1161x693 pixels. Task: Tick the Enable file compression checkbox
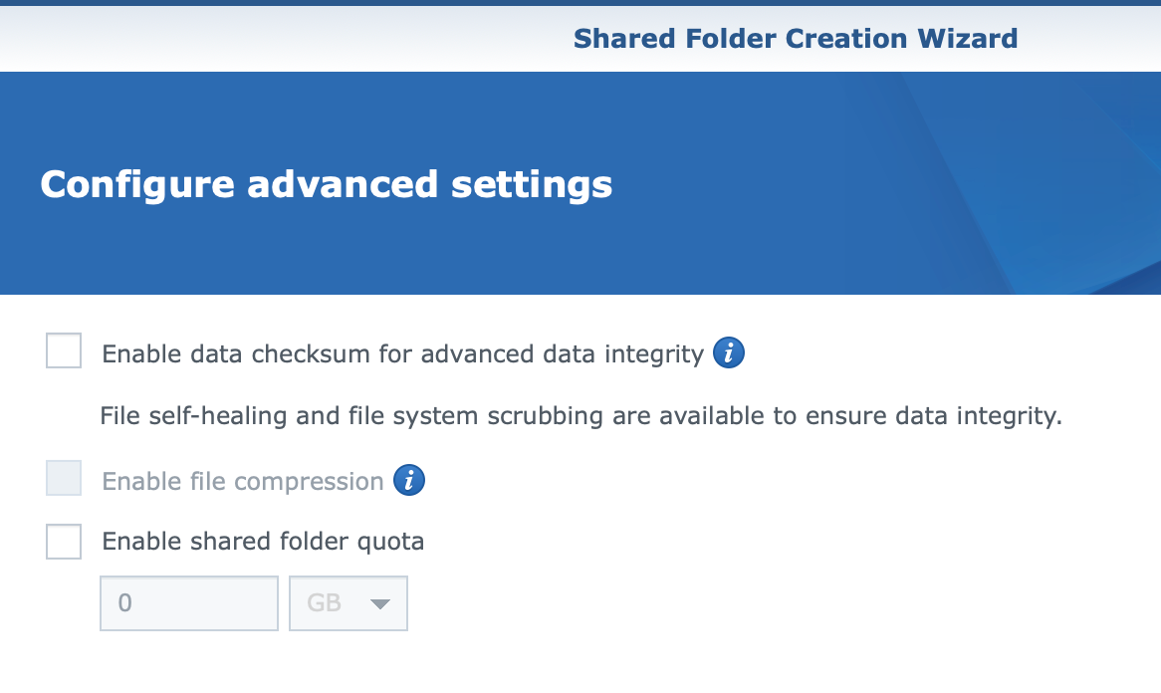point(64,478)
